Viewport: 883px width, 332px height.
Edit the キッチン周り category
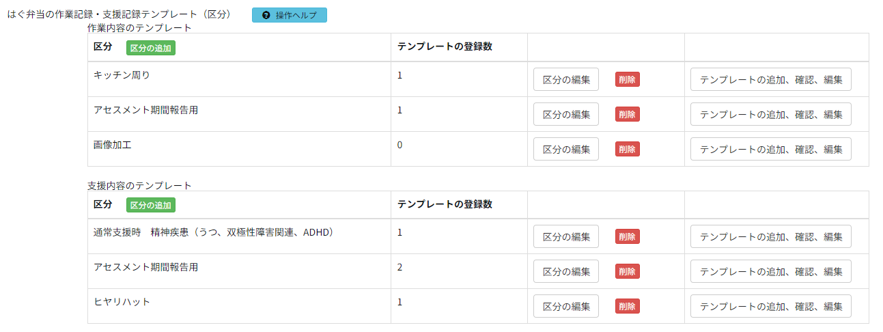coord(565,79)
